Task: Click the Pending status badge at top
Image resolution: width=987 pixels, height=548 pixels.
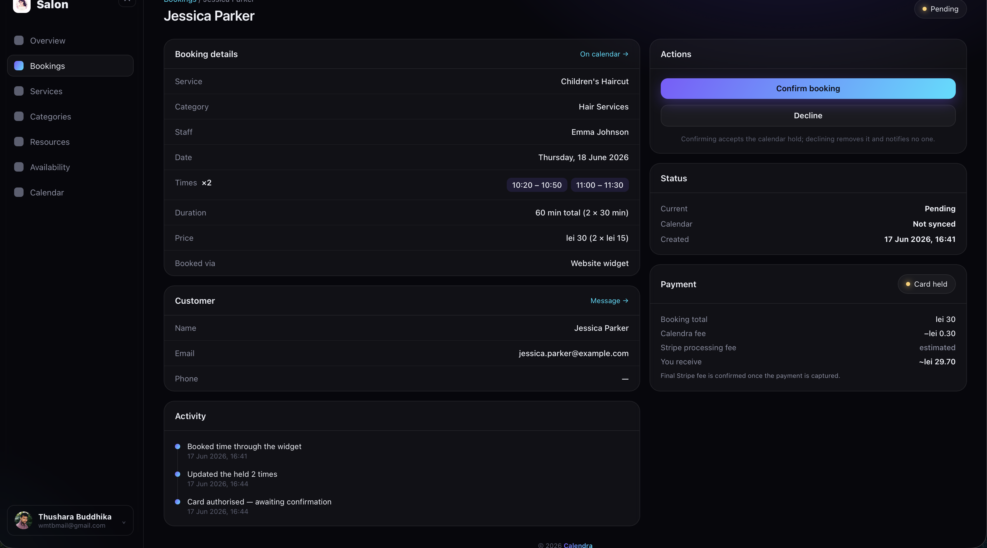Action: [x=940, y=9]
